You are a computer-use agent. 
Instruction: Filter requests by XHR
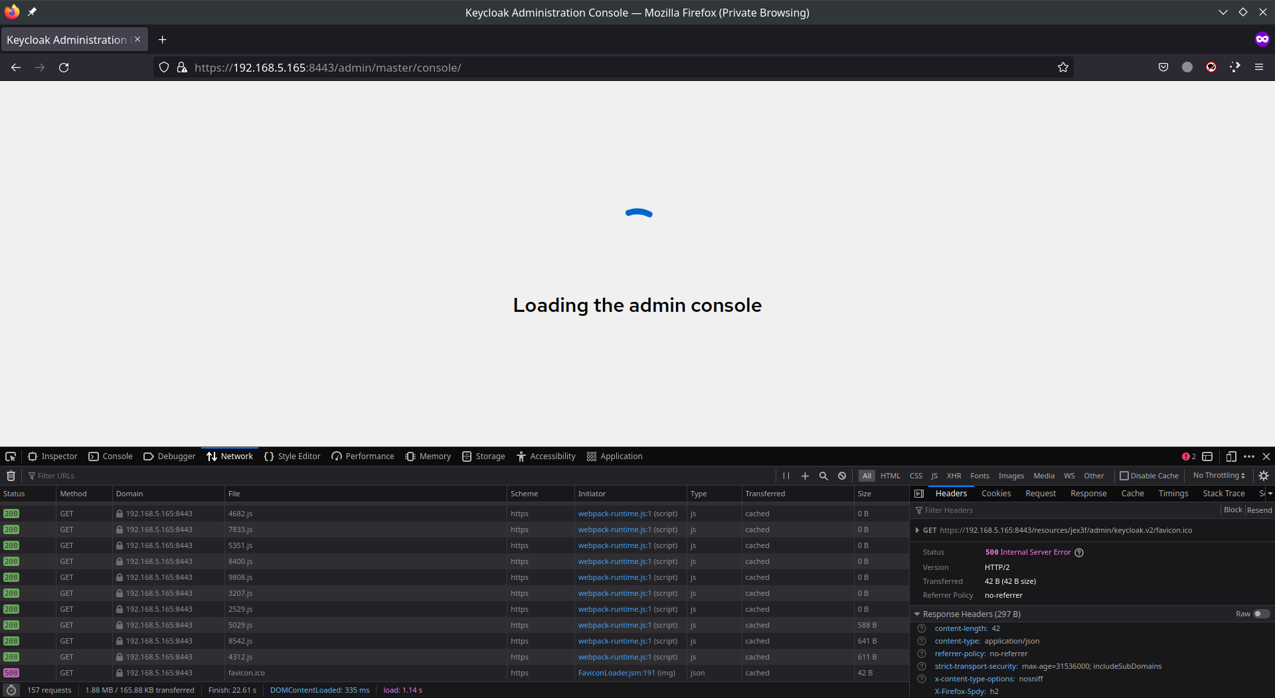pyautogui.click(x=954, y=476)
